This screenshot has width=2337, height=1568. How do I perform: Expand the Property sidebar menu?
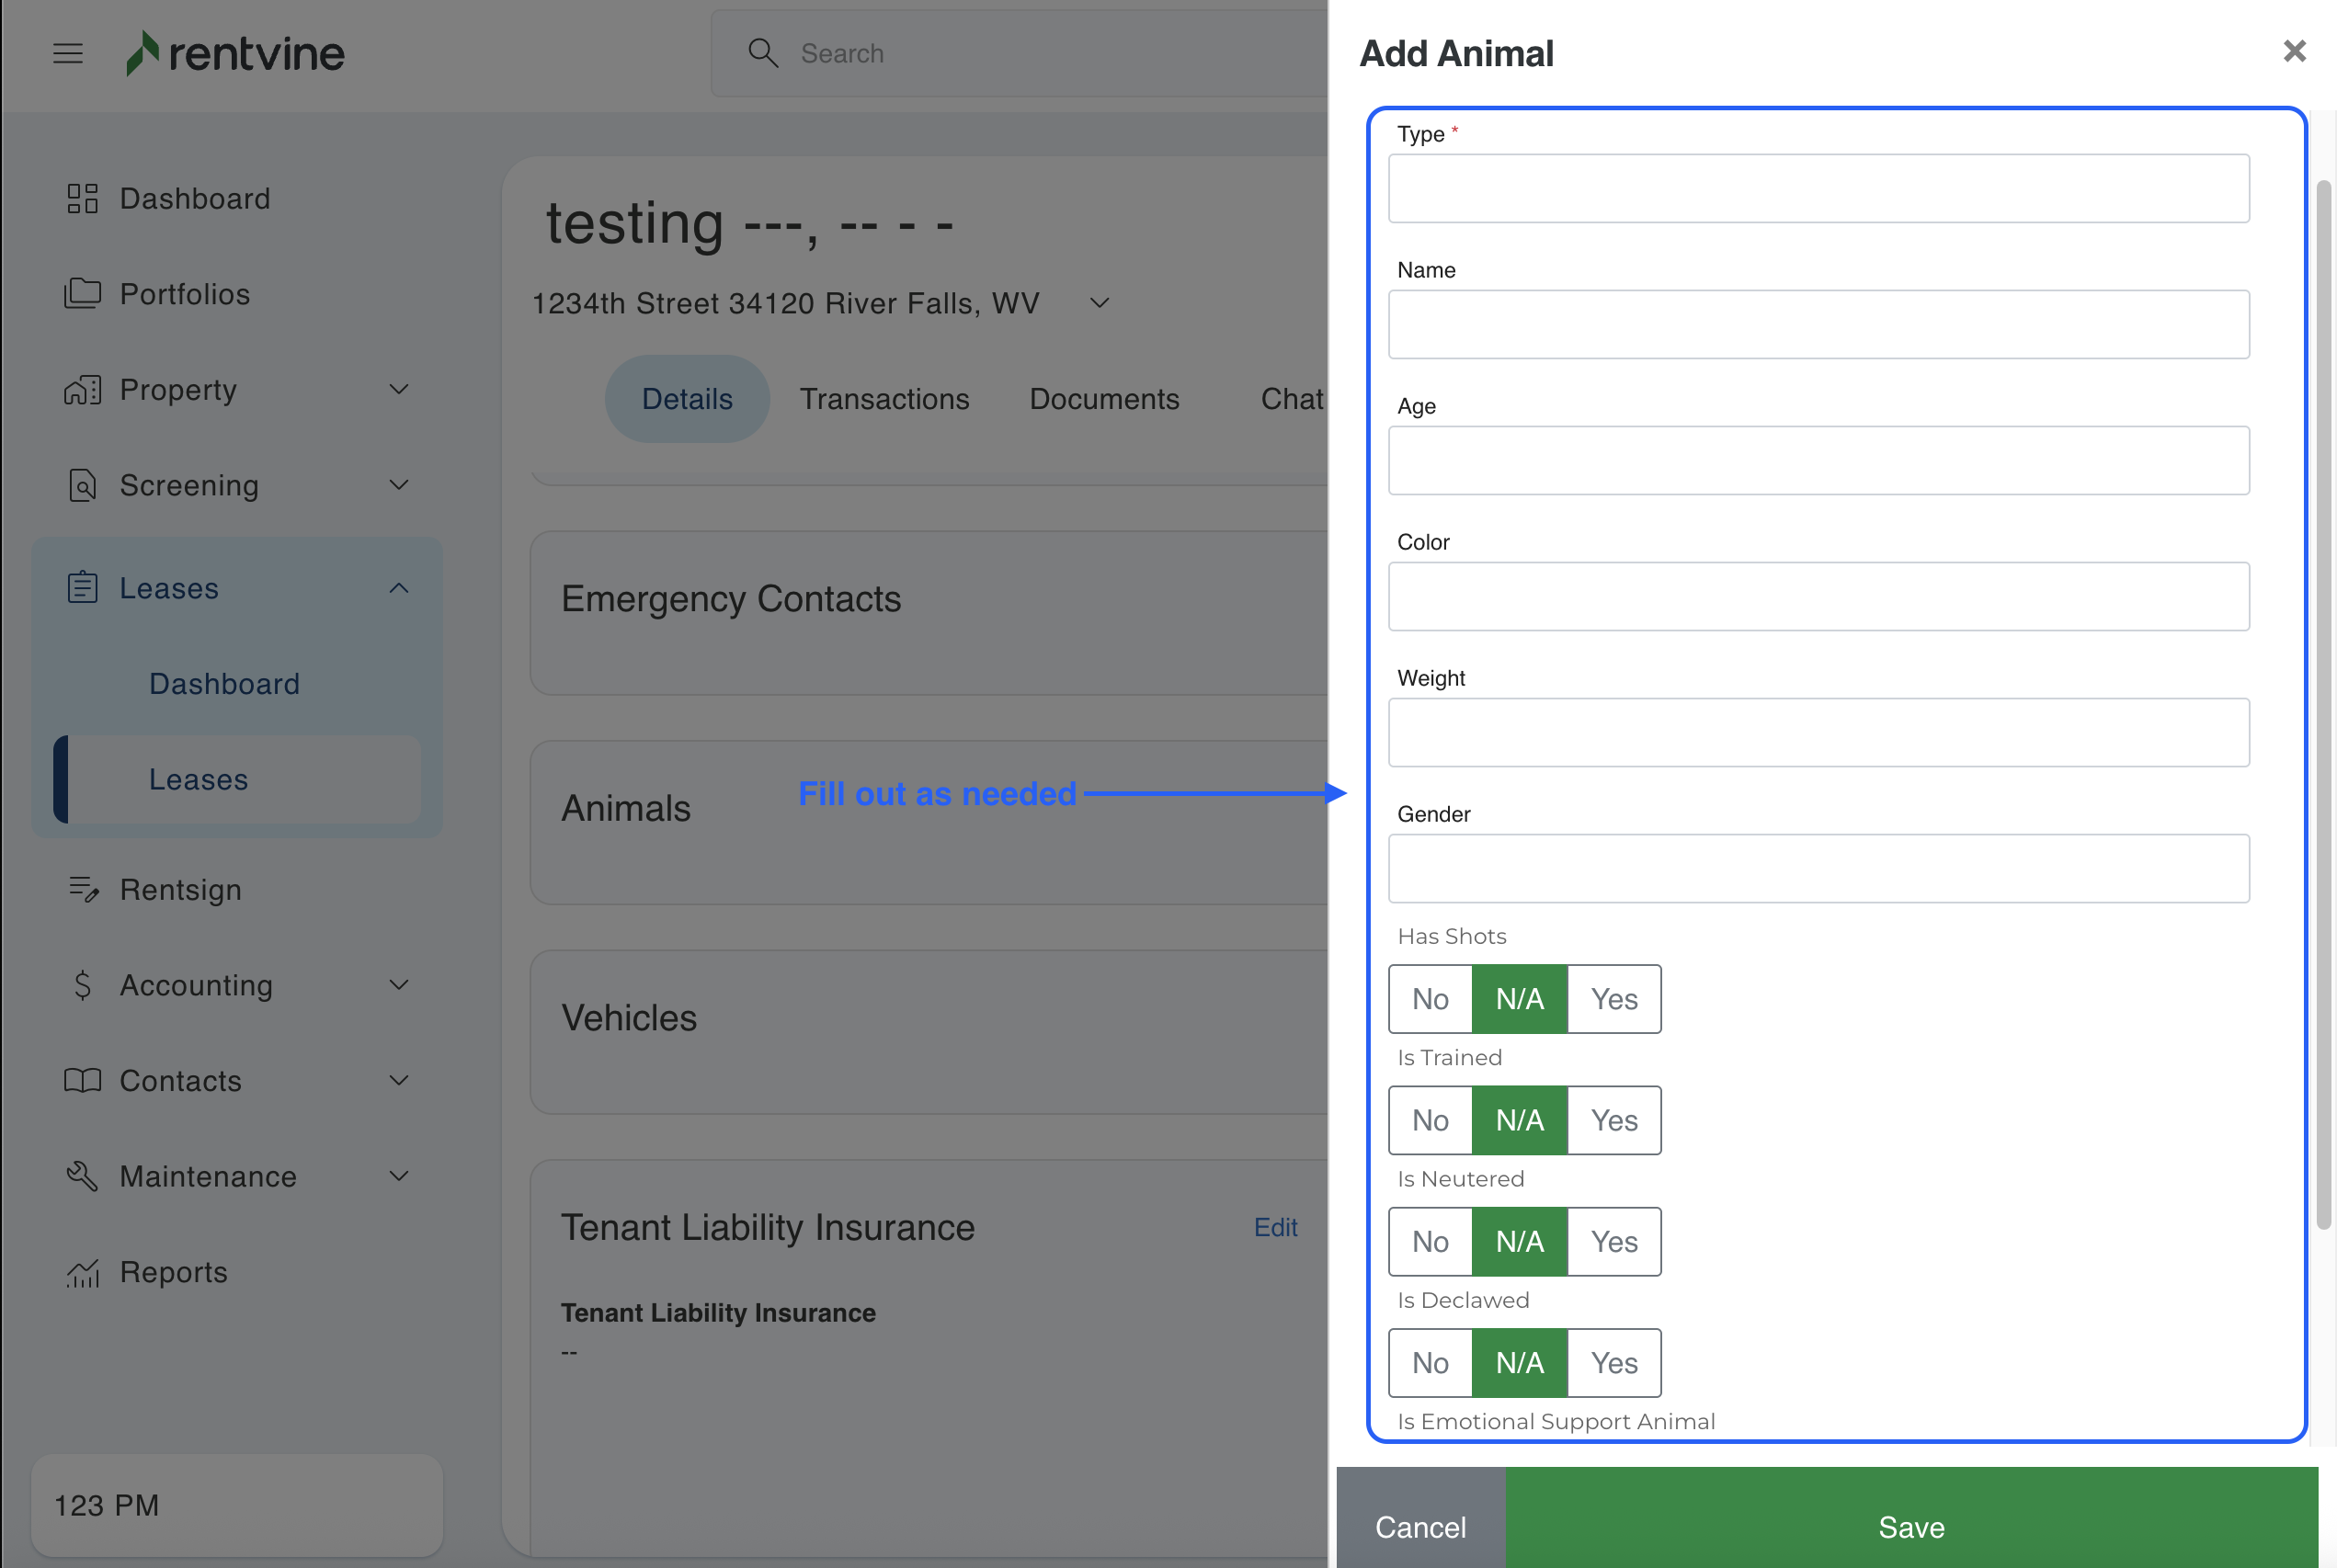399,389
